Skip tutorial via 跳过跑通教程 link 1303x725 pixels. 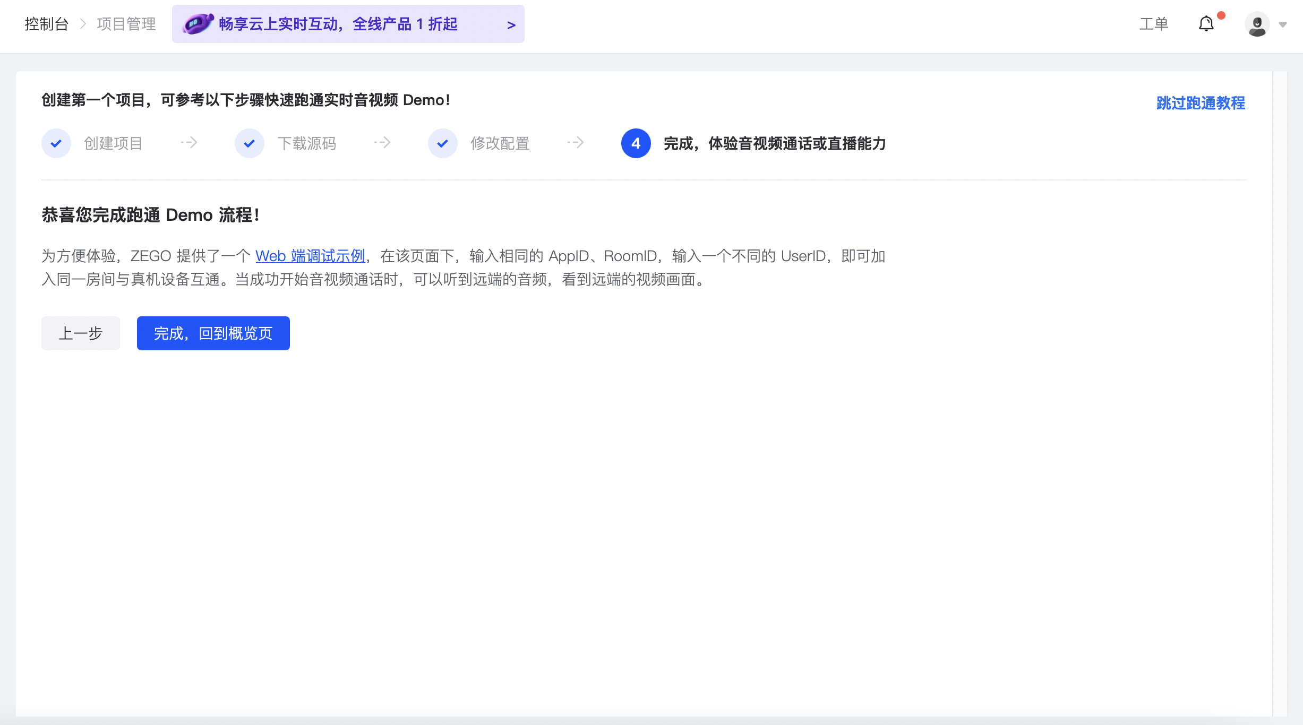click(x=1201, y=103)
